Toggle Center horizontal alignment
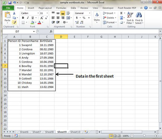This screenshot has width=162, height=139. point(58,18)
